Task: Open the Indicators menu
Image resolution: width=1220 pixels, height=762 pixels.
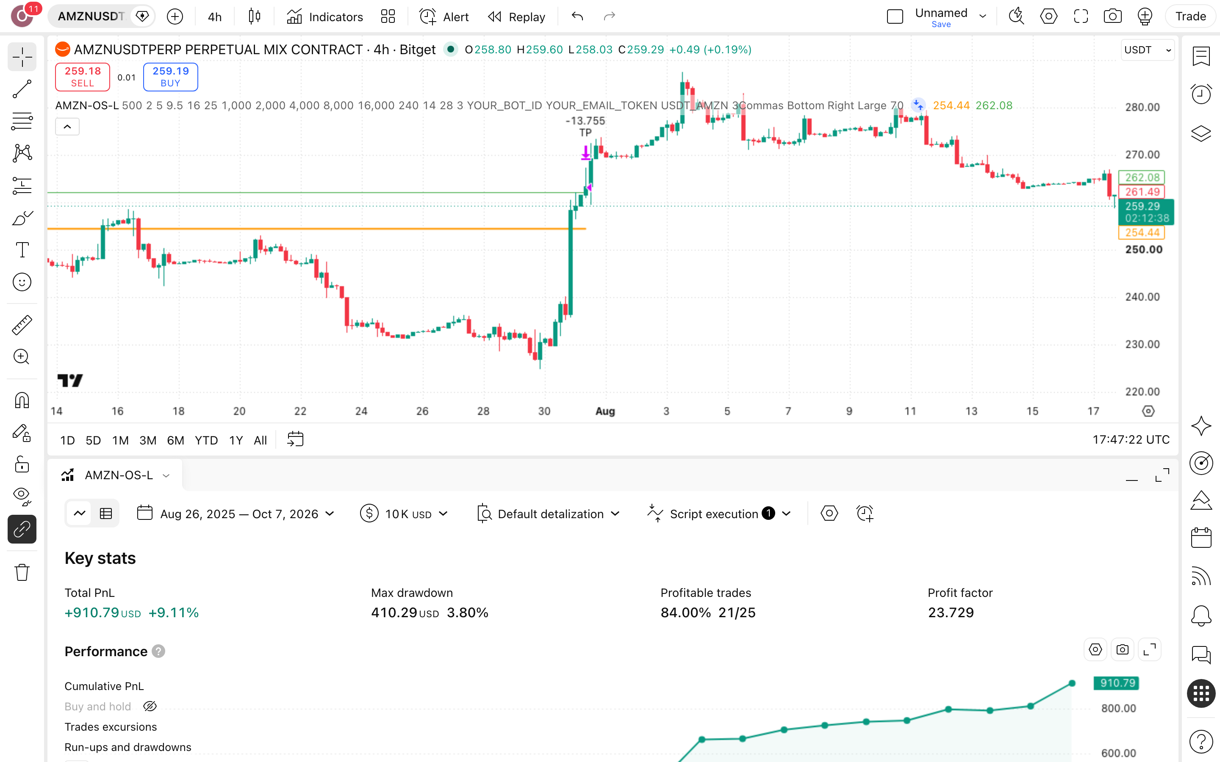Action: tap(325, 17)
